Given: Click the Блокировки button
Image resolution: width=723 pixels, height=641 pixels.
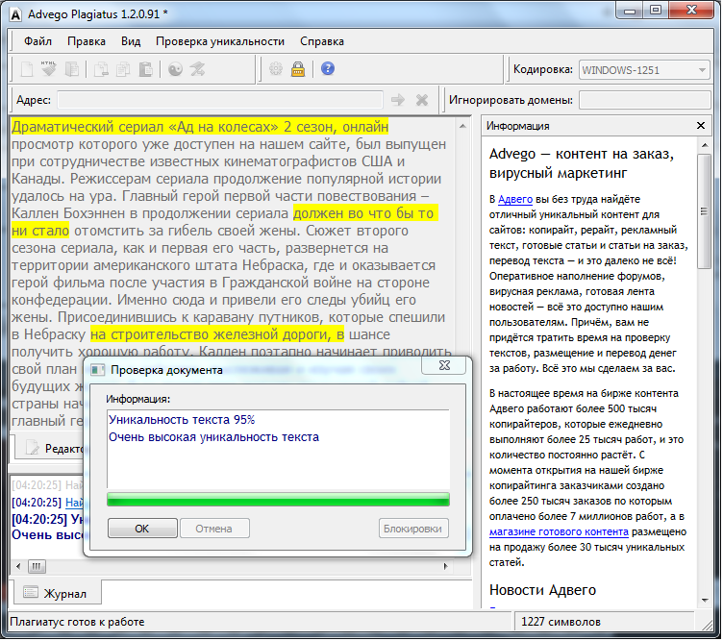Looking at the screenshot, I should click(413, 529).
